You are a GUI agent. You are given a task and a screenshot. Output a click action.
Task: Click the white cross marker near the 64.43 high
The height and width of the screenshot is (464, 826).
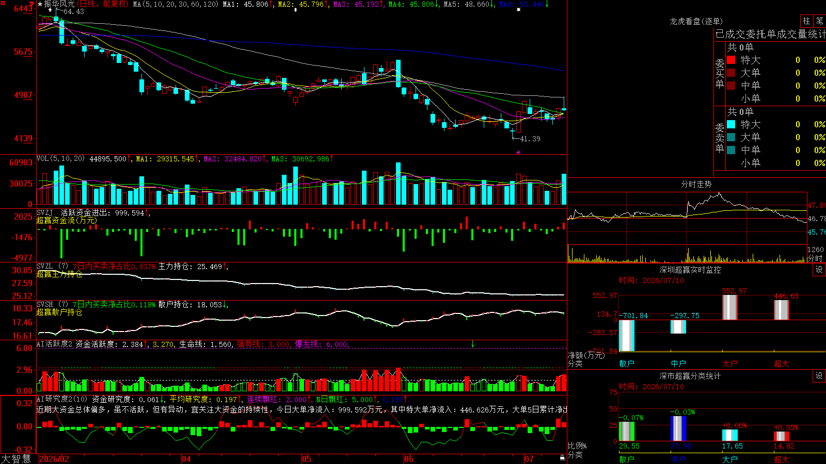(x=50, y=10)
